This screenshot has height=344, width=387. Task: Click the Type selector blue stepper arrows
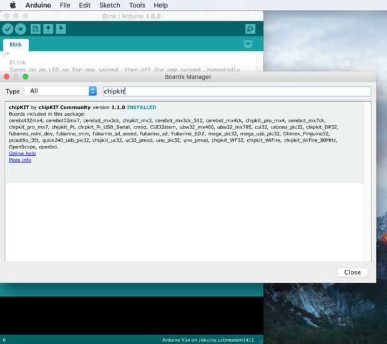[93, 91]
